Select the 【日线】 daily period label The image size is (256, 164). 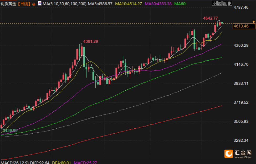click(x=24, y=4)
